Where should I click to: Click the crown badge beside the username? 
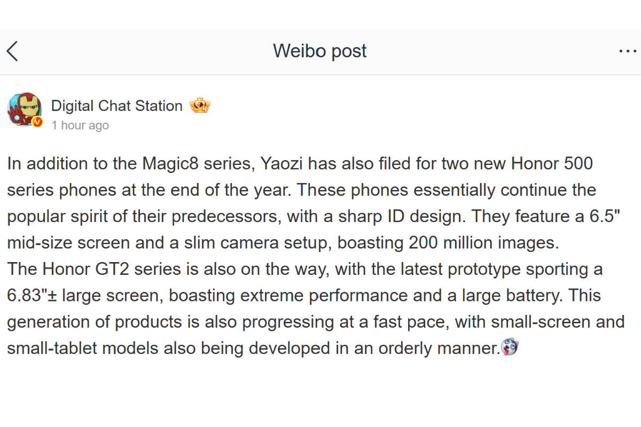tap(200, 106)
